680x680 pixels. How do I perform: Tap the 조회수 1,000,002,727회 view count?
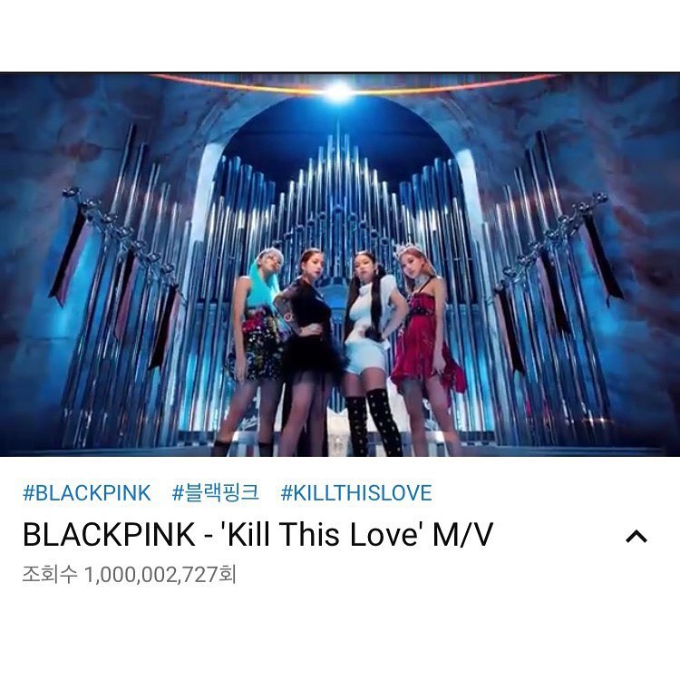click(x=130, y=575)
